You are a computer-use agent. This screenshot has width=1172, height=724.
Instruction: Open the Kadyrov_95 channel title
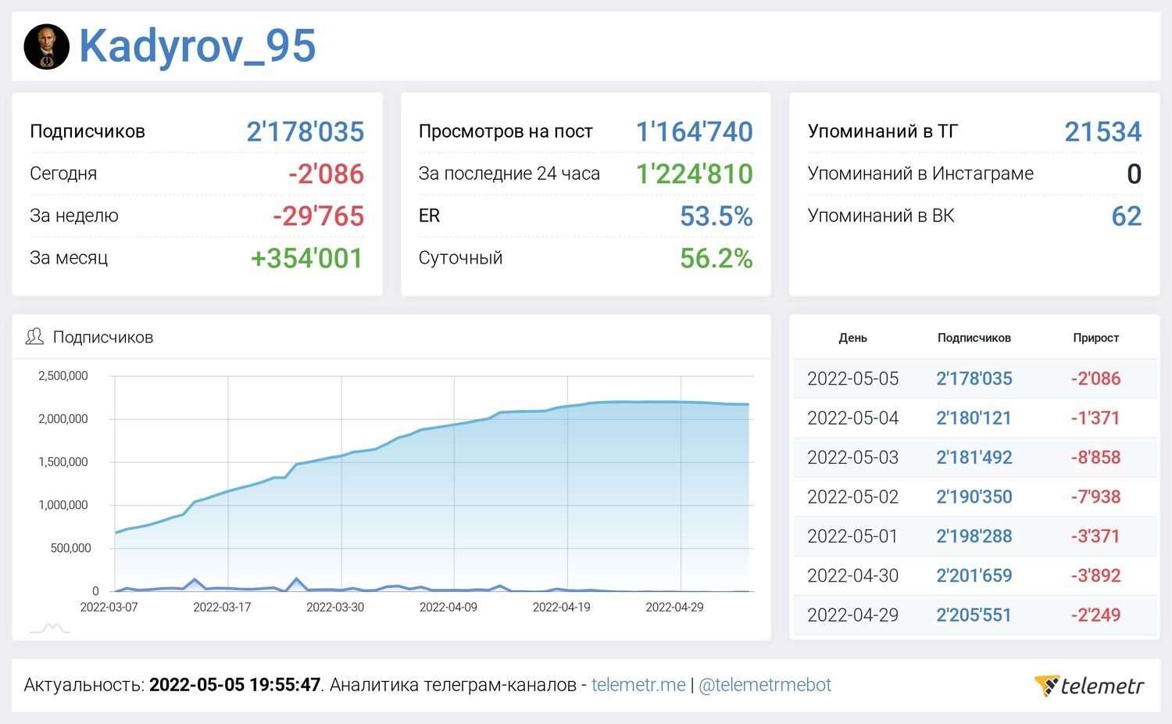(198, 46)
